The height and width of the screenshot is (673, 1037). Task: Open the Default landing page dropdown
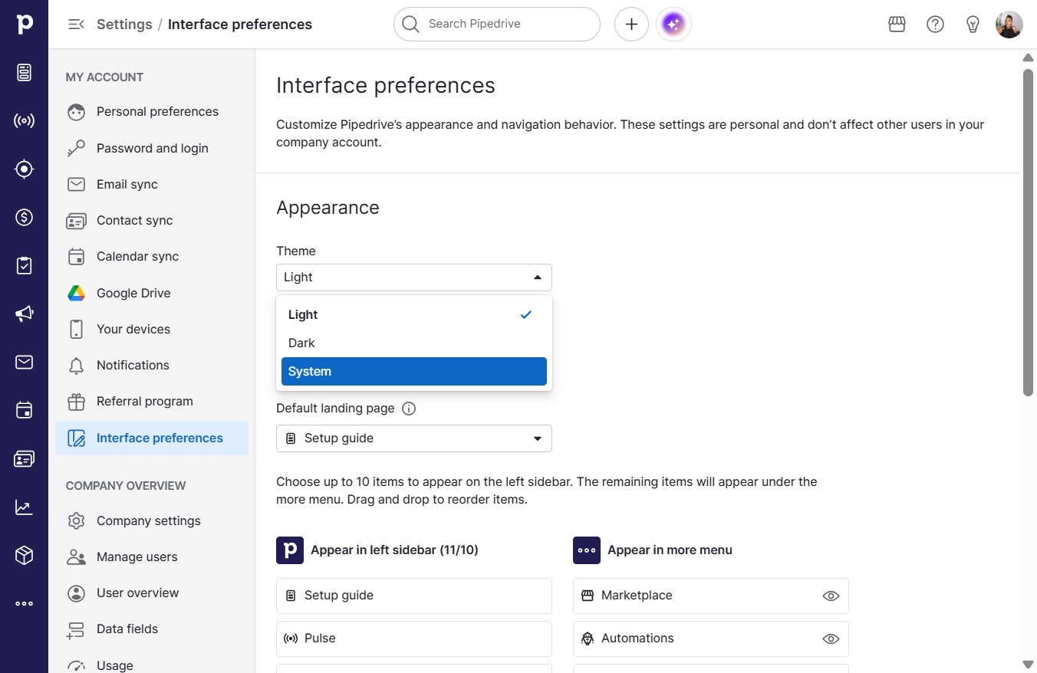pyautogui.click(x=414, y=438)
